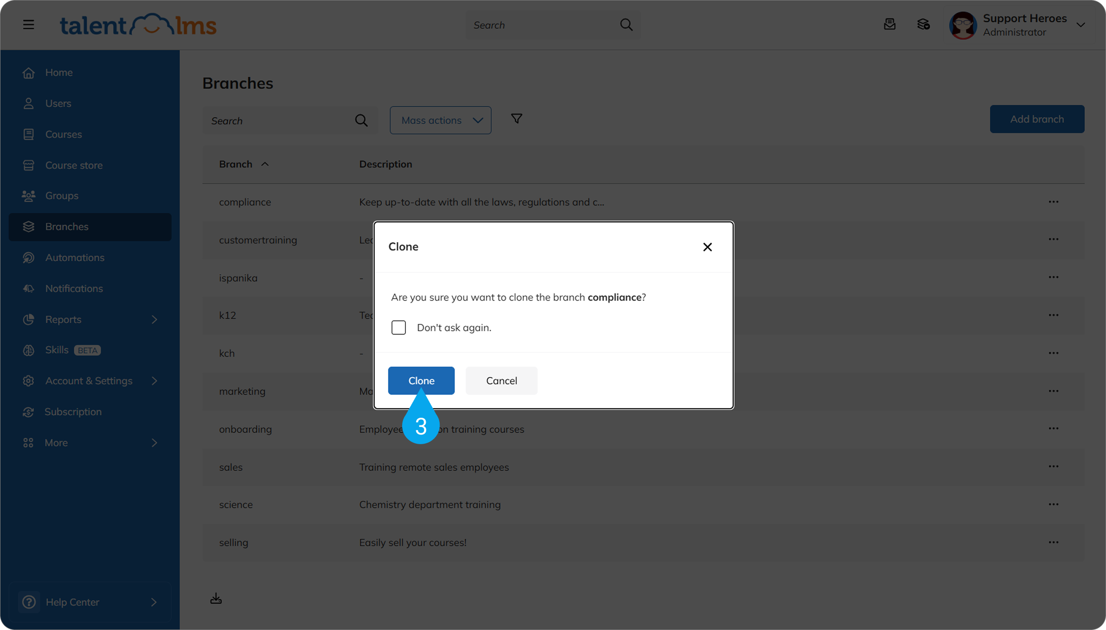This screenshot has height=630, width=1106.
Task: Open Course store in the sidebar
Action: 90,165
